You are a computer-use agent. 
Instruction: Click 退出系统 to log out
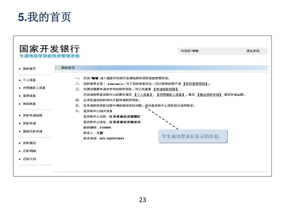[x=253, y=51]
